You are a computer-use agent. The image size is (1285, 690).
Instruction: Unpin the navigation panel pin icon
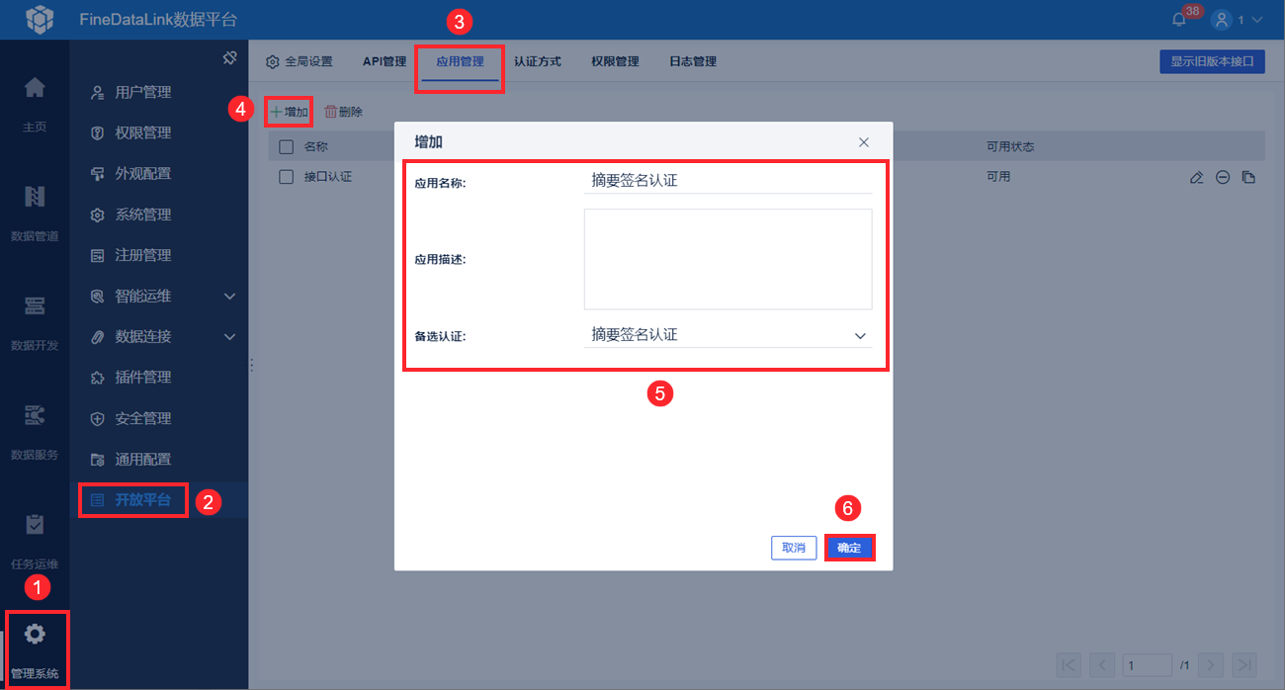click(229, 58)
